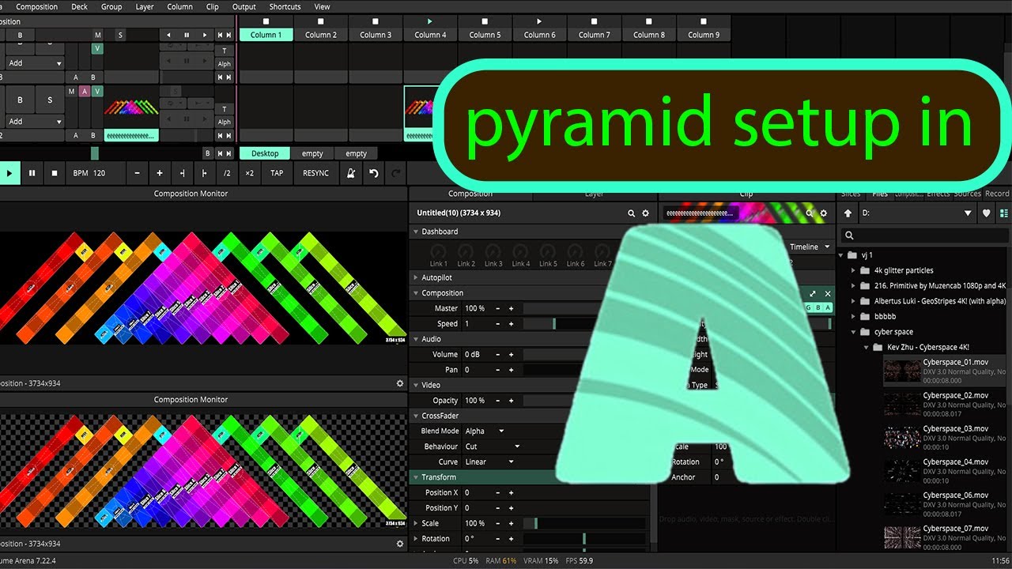Pause playback using the transport pause button

[x=32, y=173]
